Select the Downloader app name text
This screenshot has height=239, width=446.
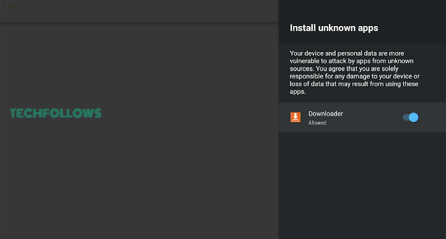coord(326,114)
